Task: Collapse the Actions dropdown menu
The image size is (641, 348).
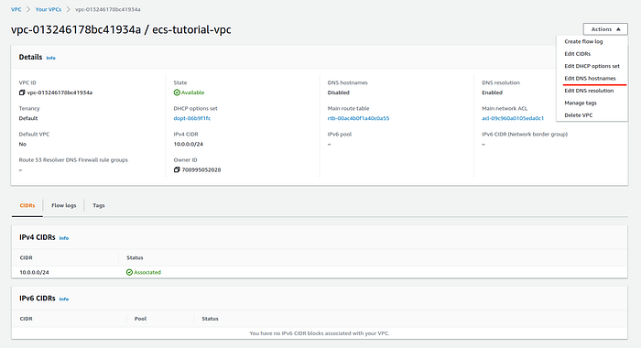Action: coord(605,29)
